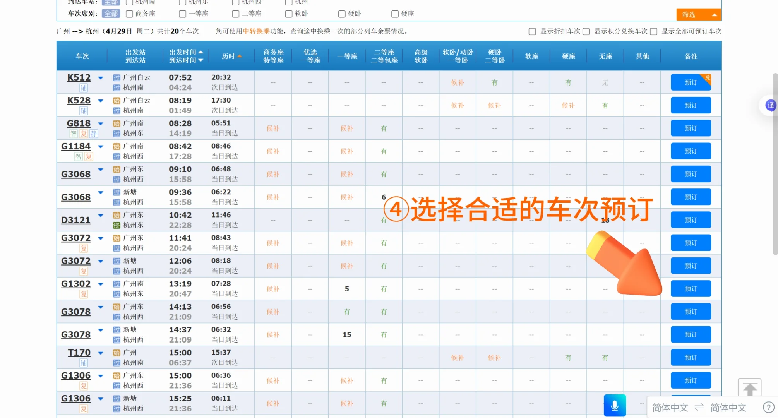This screenshot has width=778, height=418.
Task: Check the 商务座 seat class checkbox
Action: (x=129, y=14)
